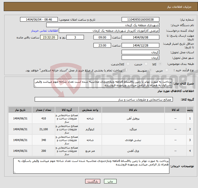
Task: Click the remaining days field showing 3
Action: pyautogui.click(x=75, y=37)
